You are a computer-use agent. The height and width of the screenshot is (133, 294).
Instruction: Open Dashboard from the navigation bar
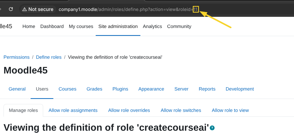coord(52,26)
